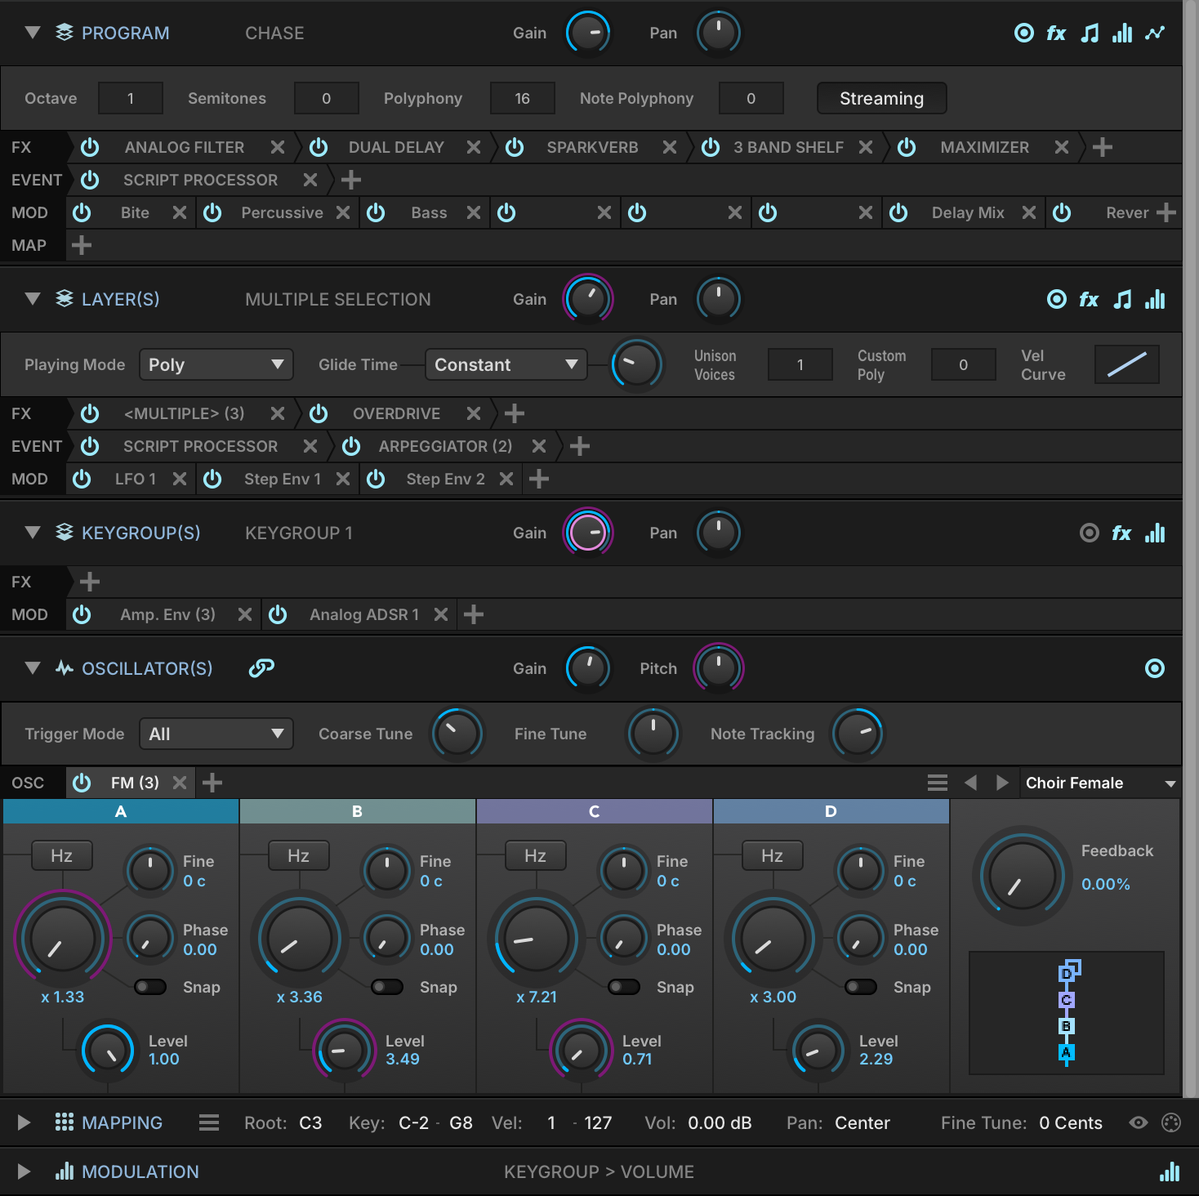Image resolution: width=1199 pixels, height=1196 pixels.
Task: Show the Program modulation curve icon
Action: tap(1155, 33)
